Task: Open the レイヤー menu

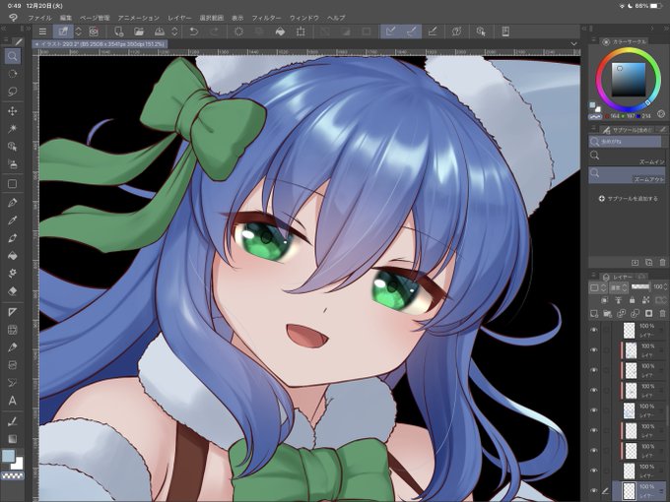Action: click(x=179, y=18)
